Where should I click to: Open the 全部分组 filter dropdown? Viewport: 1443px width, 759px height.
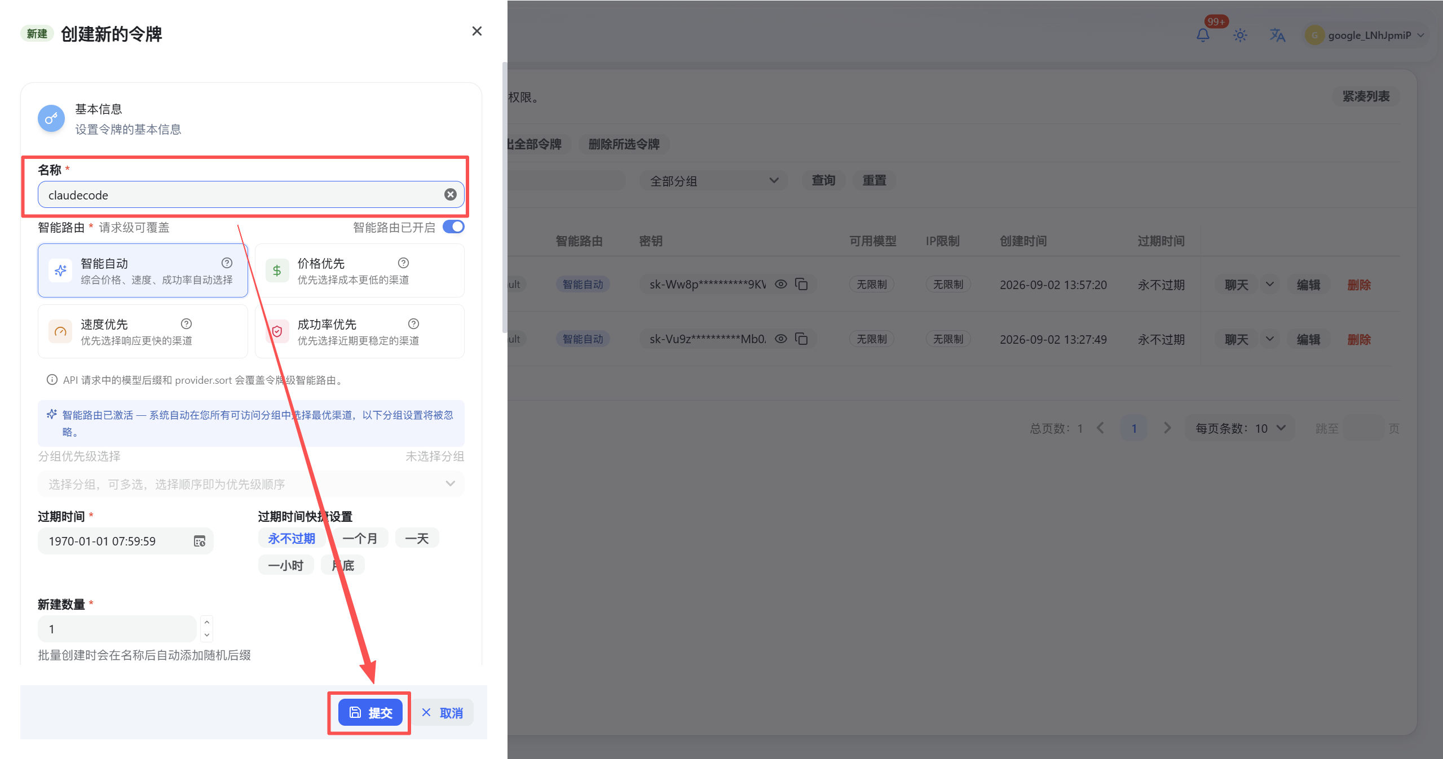[713, 181]
